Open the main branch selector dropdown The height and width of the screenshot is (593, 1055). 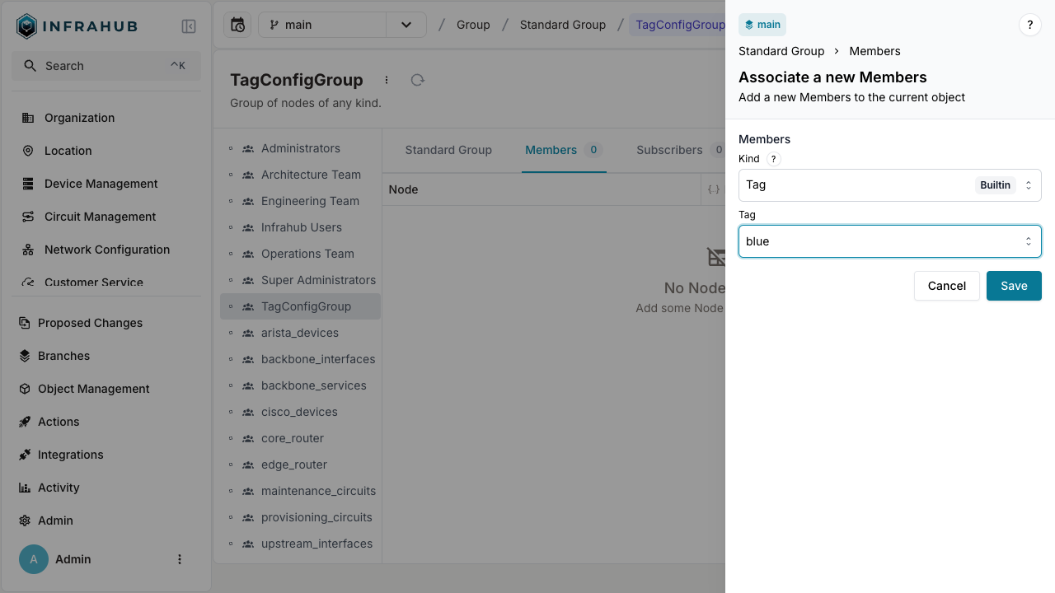406,25
